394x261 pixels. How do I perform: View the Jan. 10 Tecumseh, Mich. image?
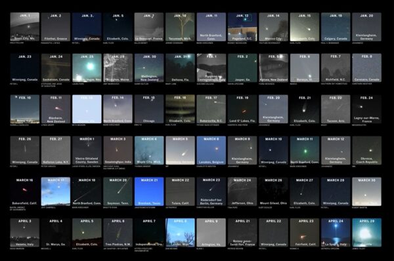[180, 27]
